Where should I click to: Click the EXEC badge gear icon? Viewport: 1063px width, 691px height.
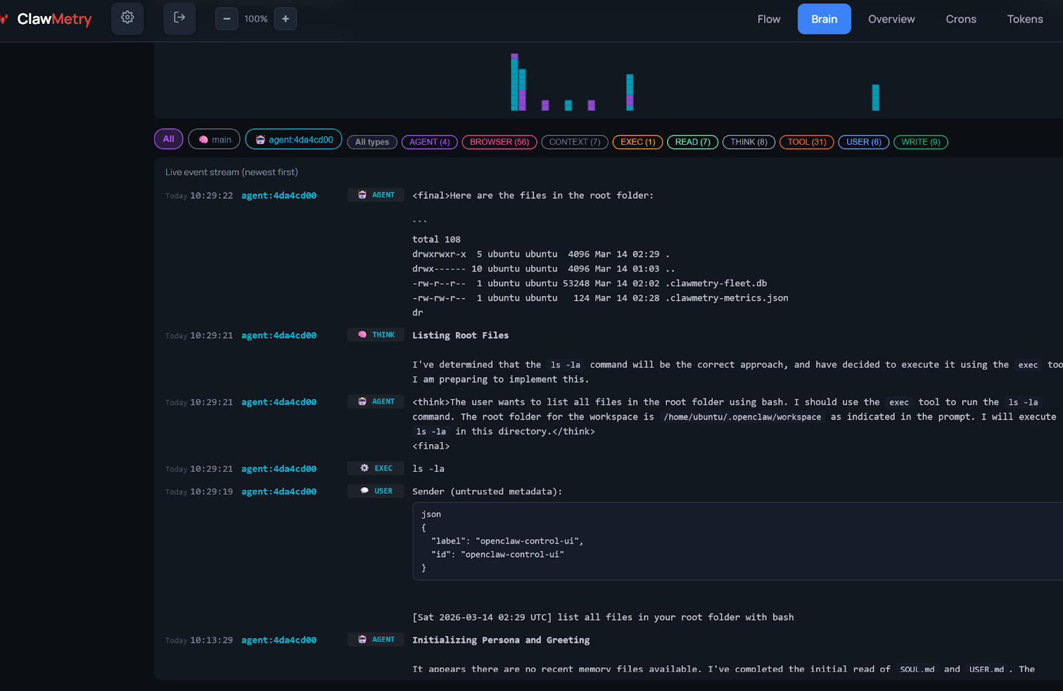(x=364, y=468)
